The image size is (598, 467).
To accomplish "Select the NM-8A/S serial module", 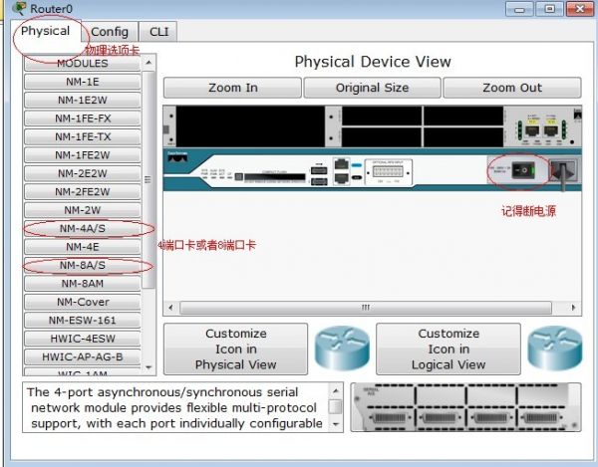I will [83, 265].
